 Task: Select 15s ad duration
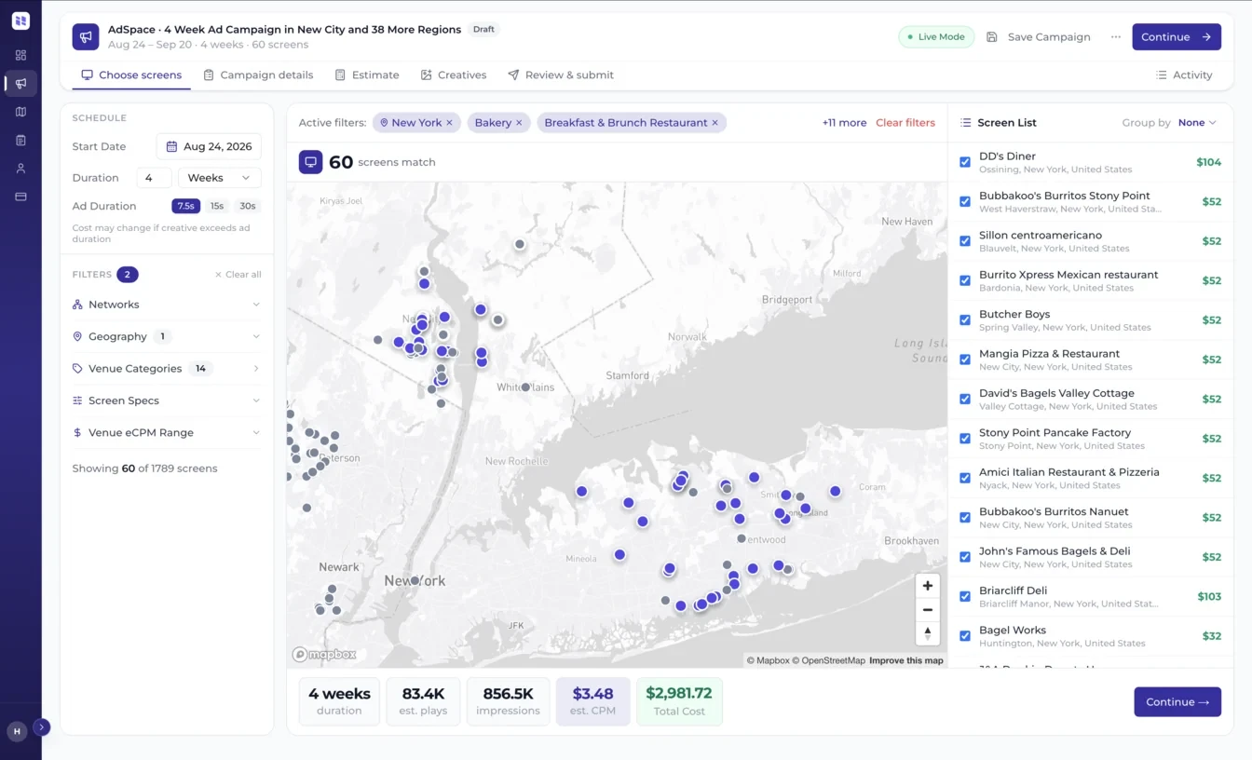pos(217,206)
